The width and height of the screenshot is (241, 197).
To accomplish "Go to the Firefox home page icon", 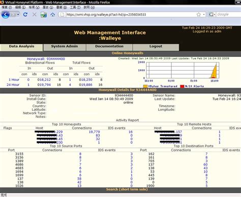I will click(53, 15).
